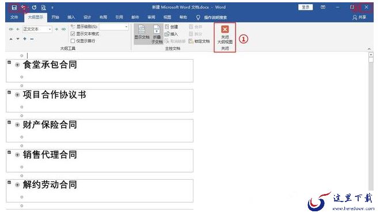Open the 文件 File tab
The image size is (380, 213).
pyautogui.click(x=14, y=17)
